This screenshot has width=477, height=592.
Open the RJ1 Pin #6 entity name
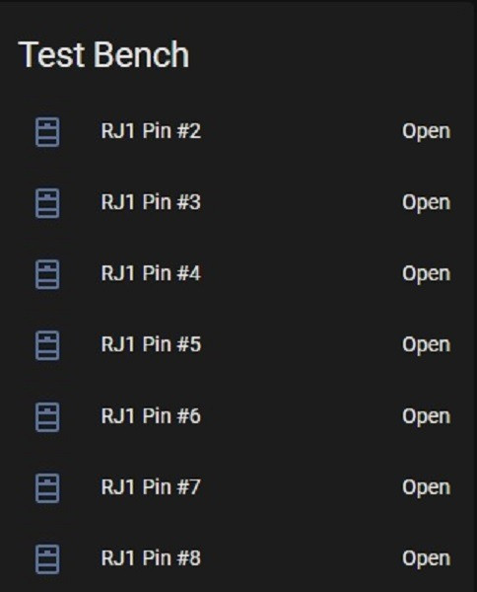point(151,416)
